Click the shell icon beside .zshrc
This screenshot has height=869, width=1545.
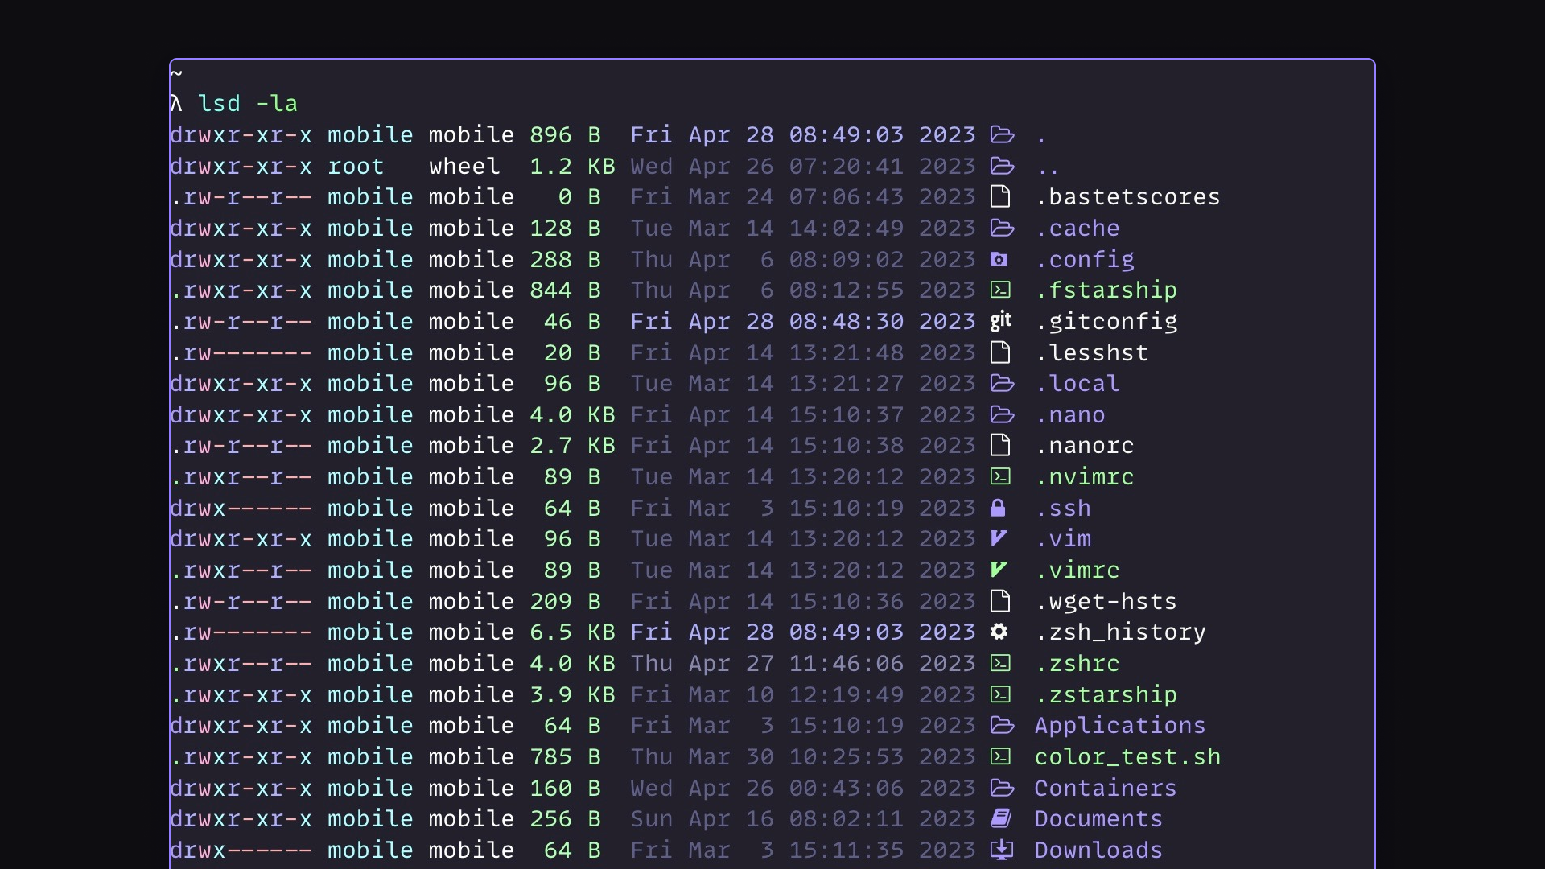click(x=1000, y=663)
